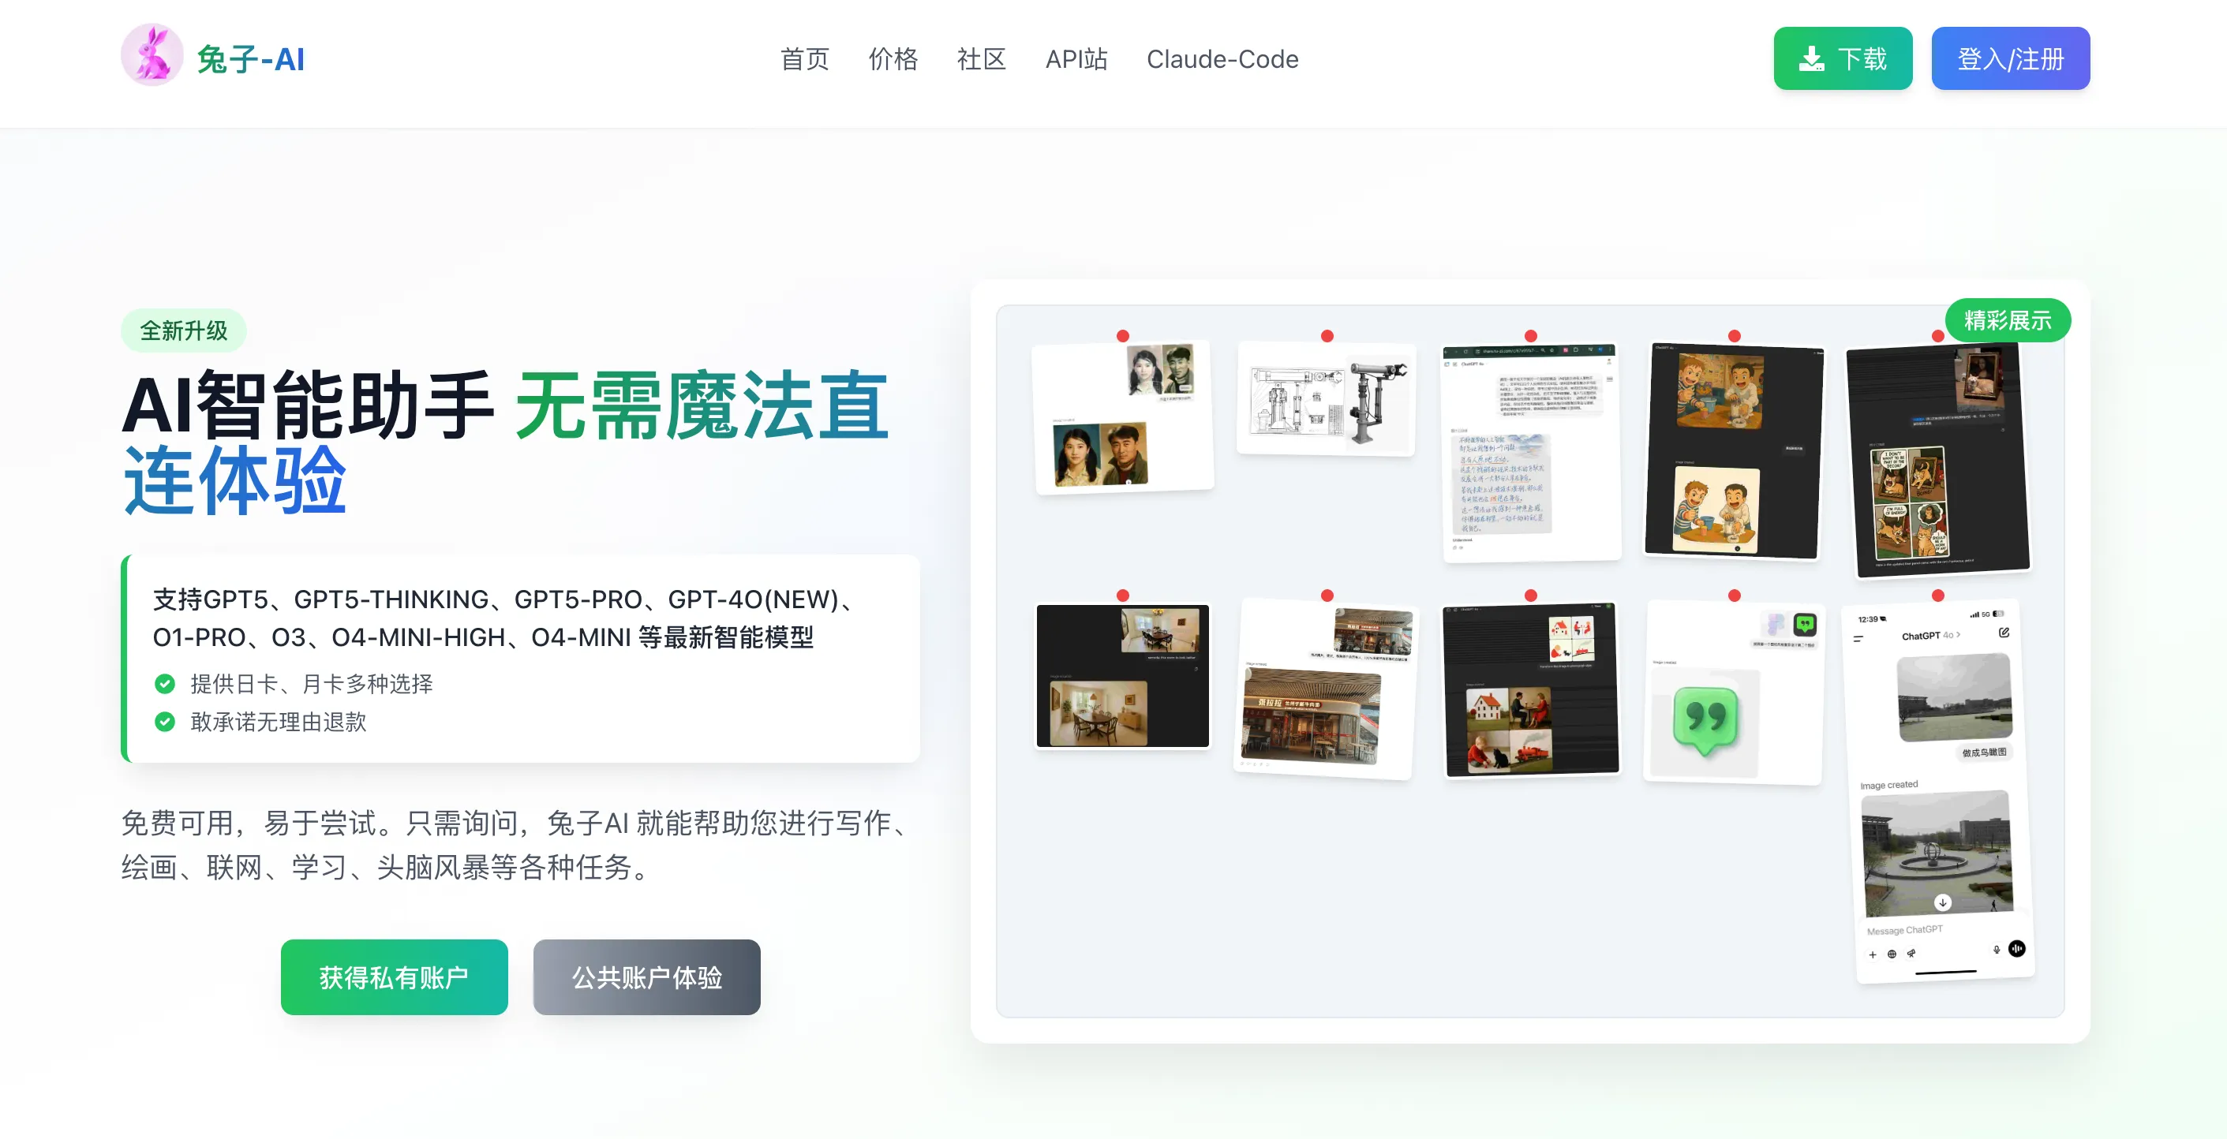
Task: Click the 登入/注册 button
Action: pyautogui.click(x=2010, y=59)
